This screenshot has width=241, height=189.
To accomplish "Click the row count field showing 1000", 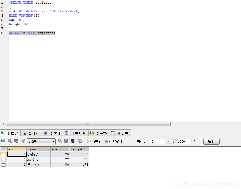I will click(184, 141).
